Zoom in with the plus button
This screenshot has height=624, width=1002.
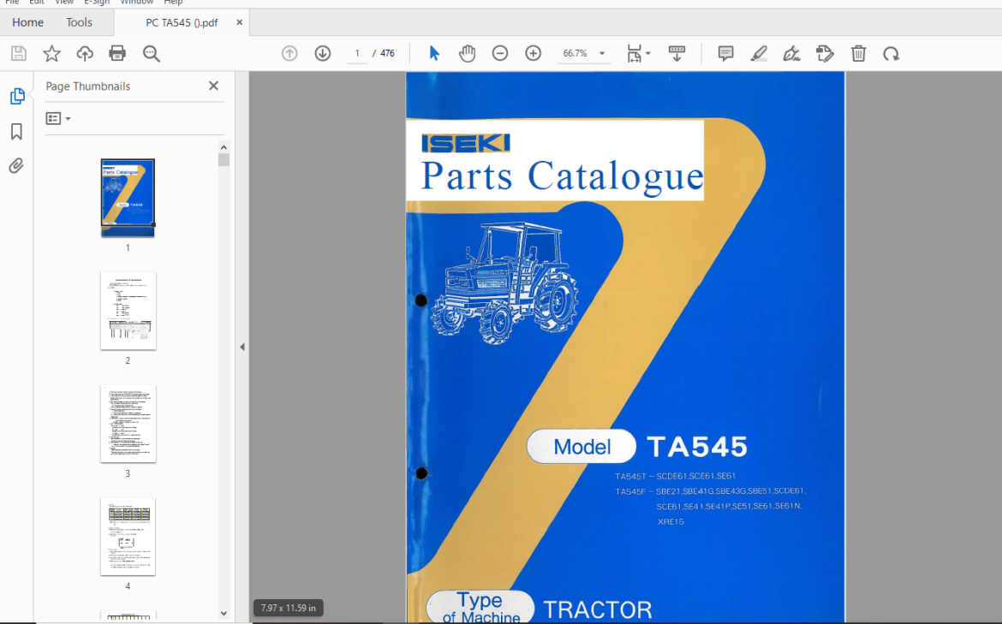[x=533, y=54]
